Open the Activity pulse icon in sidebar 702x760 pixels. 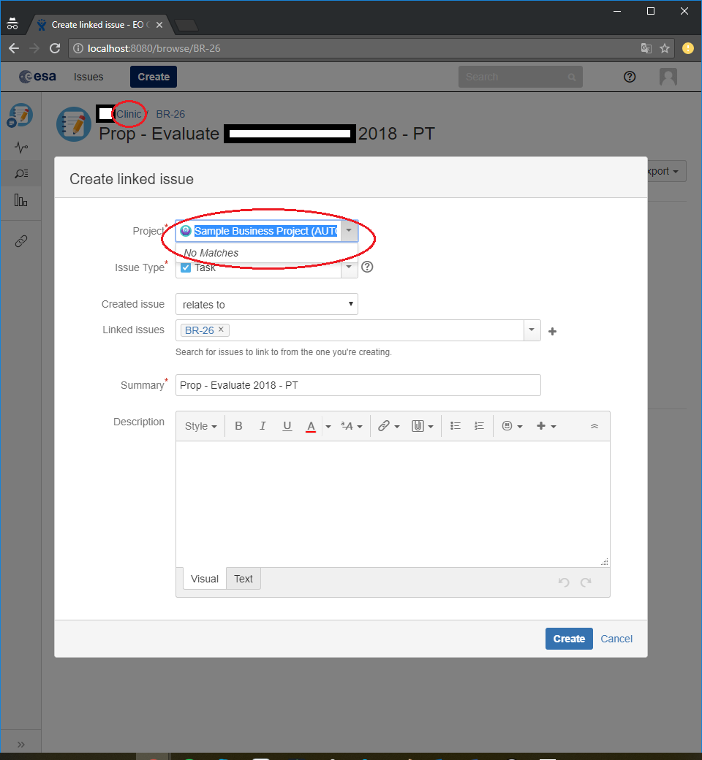pos(21,147)
